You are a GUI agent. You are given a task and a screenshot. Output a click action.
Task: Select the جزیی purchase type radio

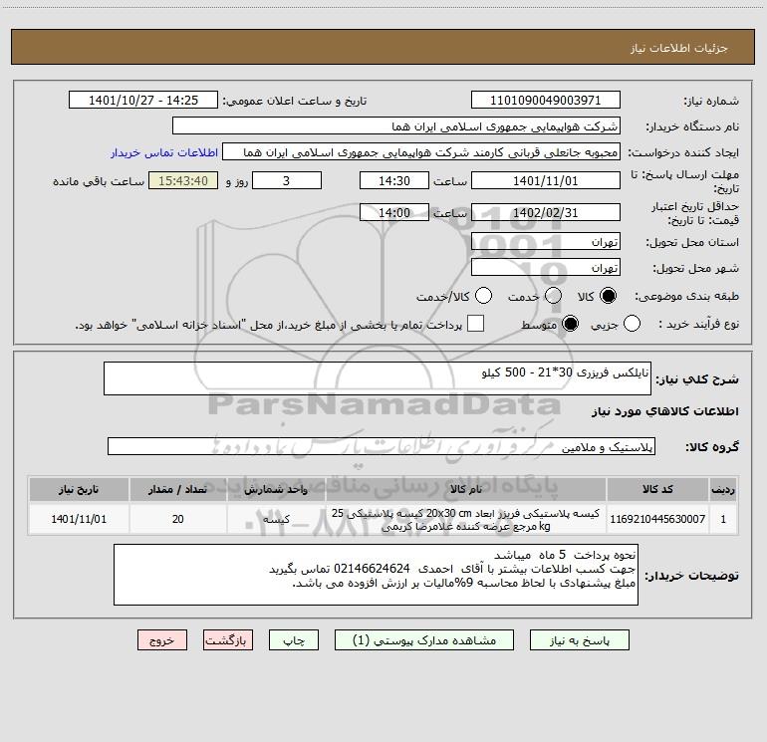(x=632, y=324)
